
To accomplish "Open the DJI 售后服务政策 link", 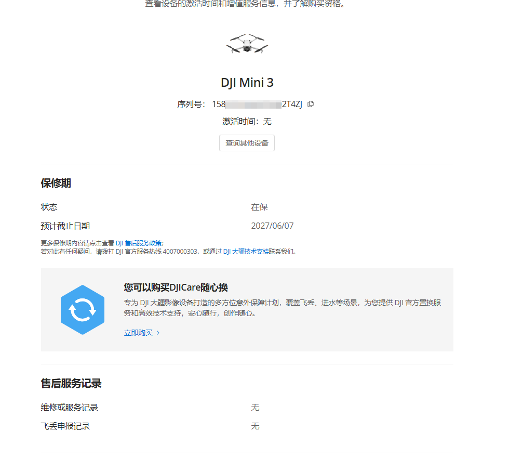I will (139, 243).
